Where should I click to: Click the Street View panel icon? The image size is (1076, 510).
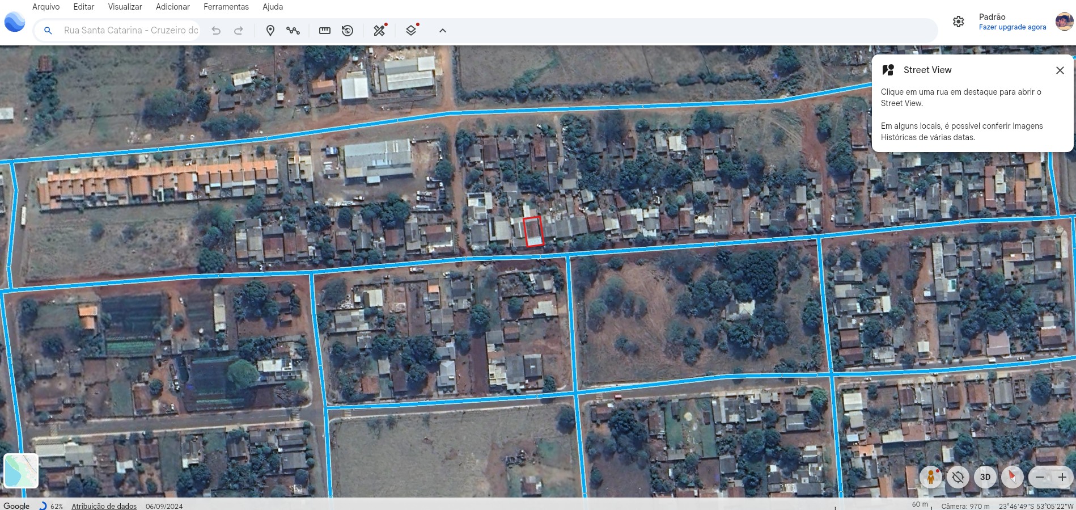click(x=888, y=70)
